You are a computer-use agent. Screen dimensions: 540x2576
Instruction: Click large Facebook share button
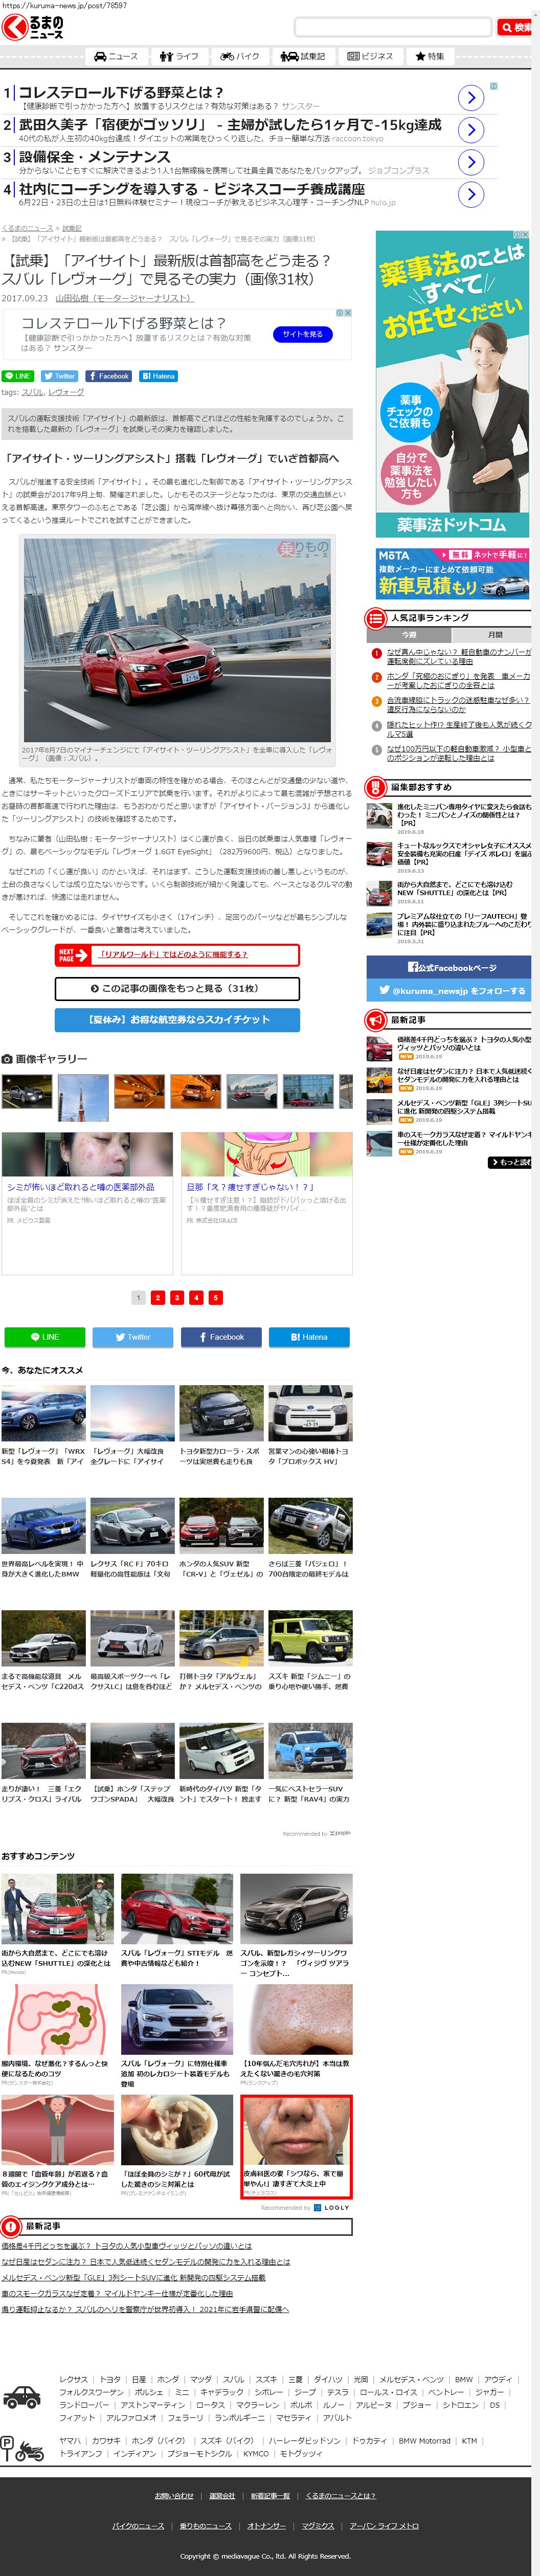click(221, 1337)
